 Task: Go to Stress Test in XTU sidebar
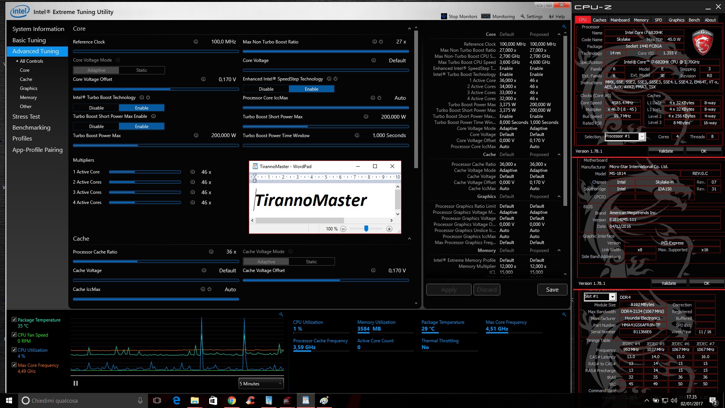click(26, 117)
